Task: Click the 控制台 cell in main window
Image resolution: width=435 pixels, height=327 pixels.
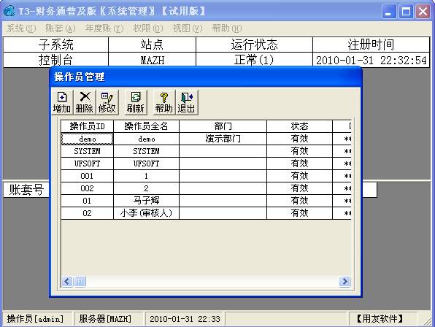Action: (55, 60)
